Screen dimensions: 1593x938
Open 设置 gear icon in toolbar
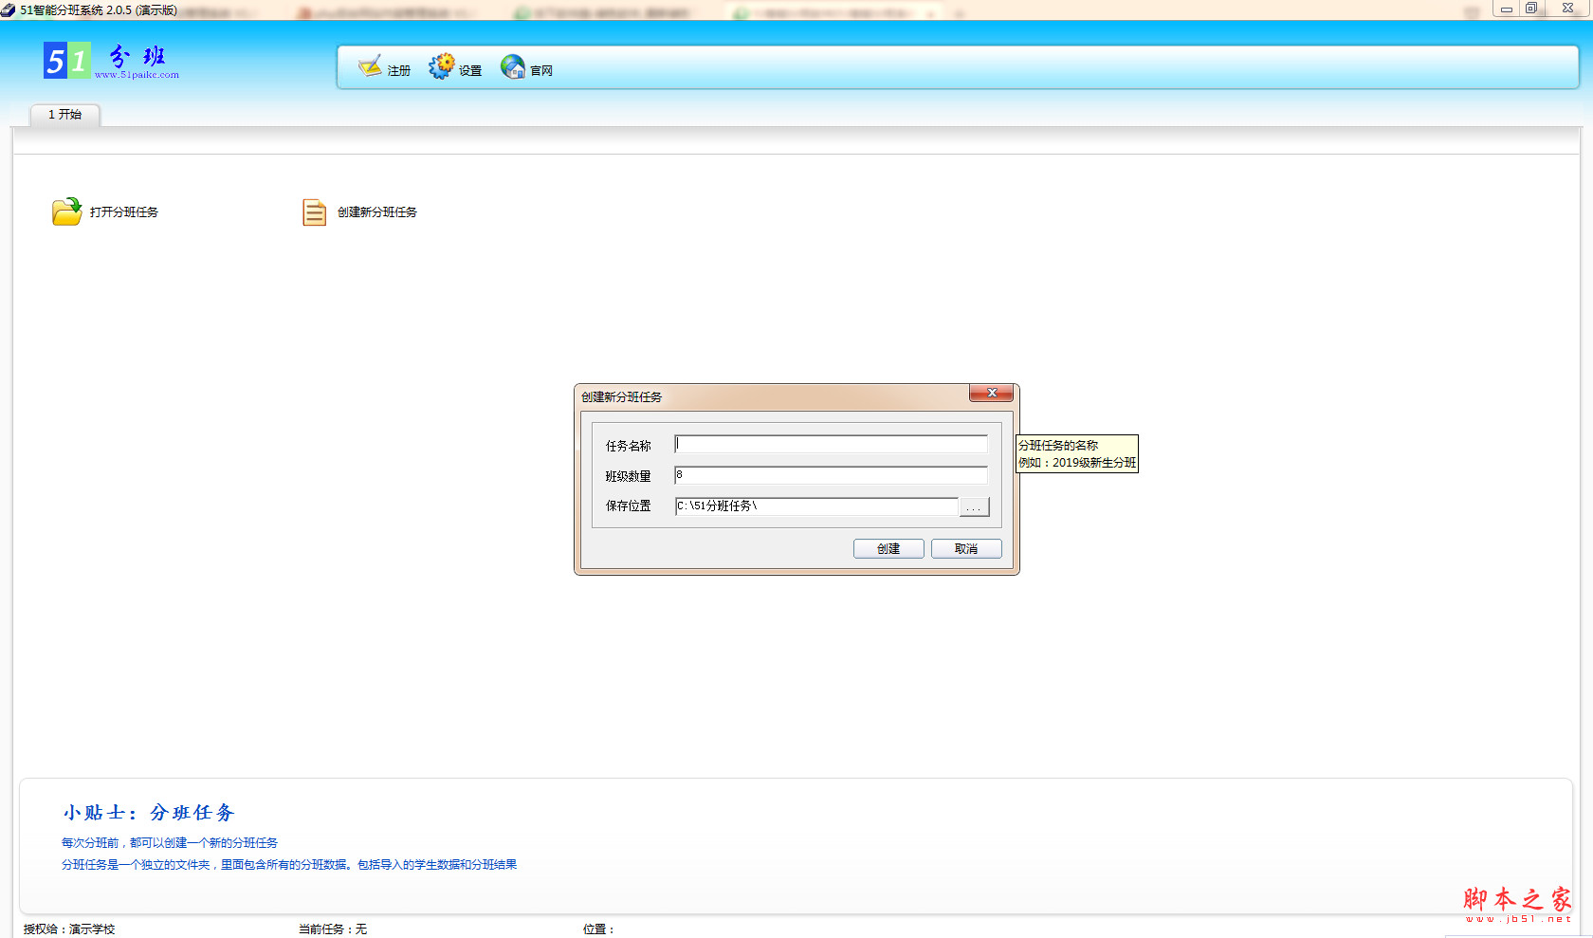pos(441,66)
